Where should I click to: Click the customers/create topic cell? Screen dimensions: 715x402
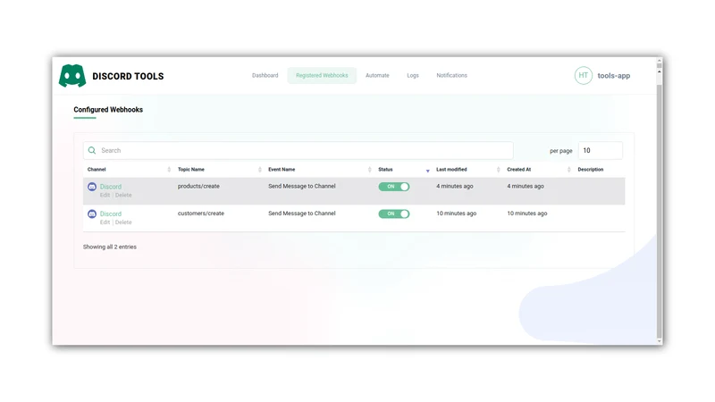[x=200, y=214]
